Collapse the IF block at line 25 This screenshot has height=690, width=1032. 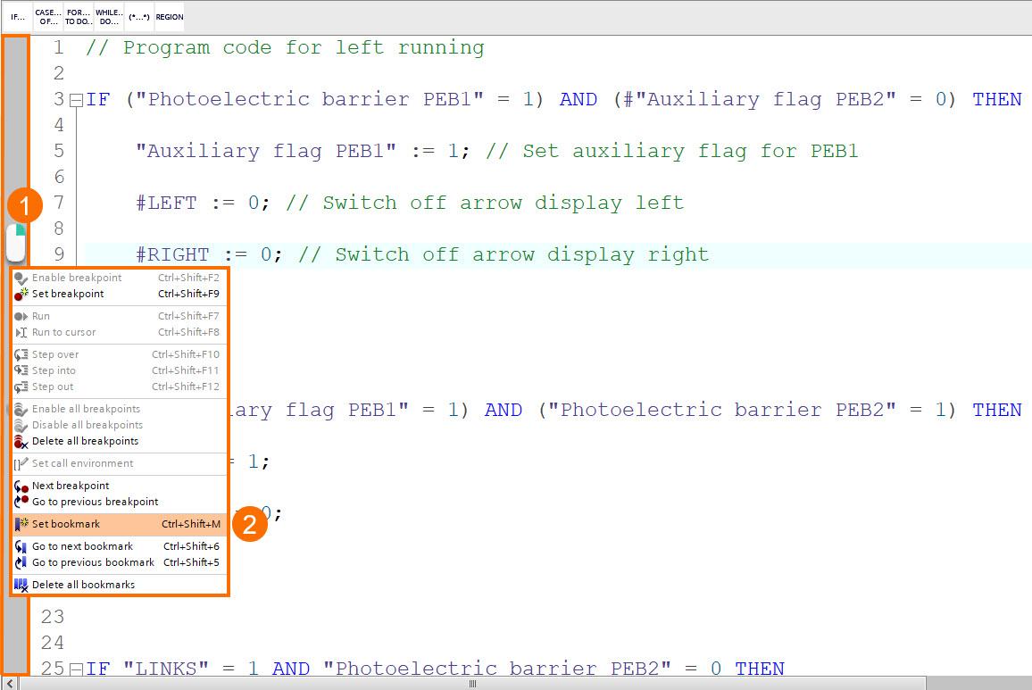tap(76, 668)
